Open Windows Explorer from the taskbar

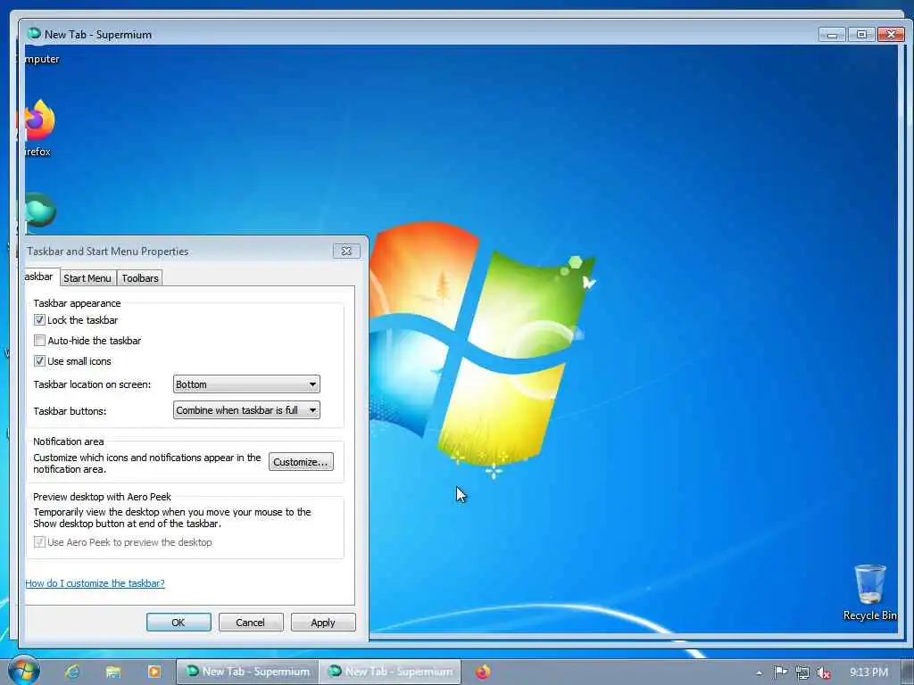click(x=113, y=672)
